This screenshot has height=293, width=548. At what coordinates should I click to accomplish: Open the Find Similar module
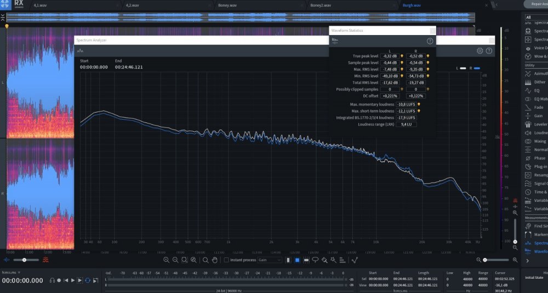[536, 226]
